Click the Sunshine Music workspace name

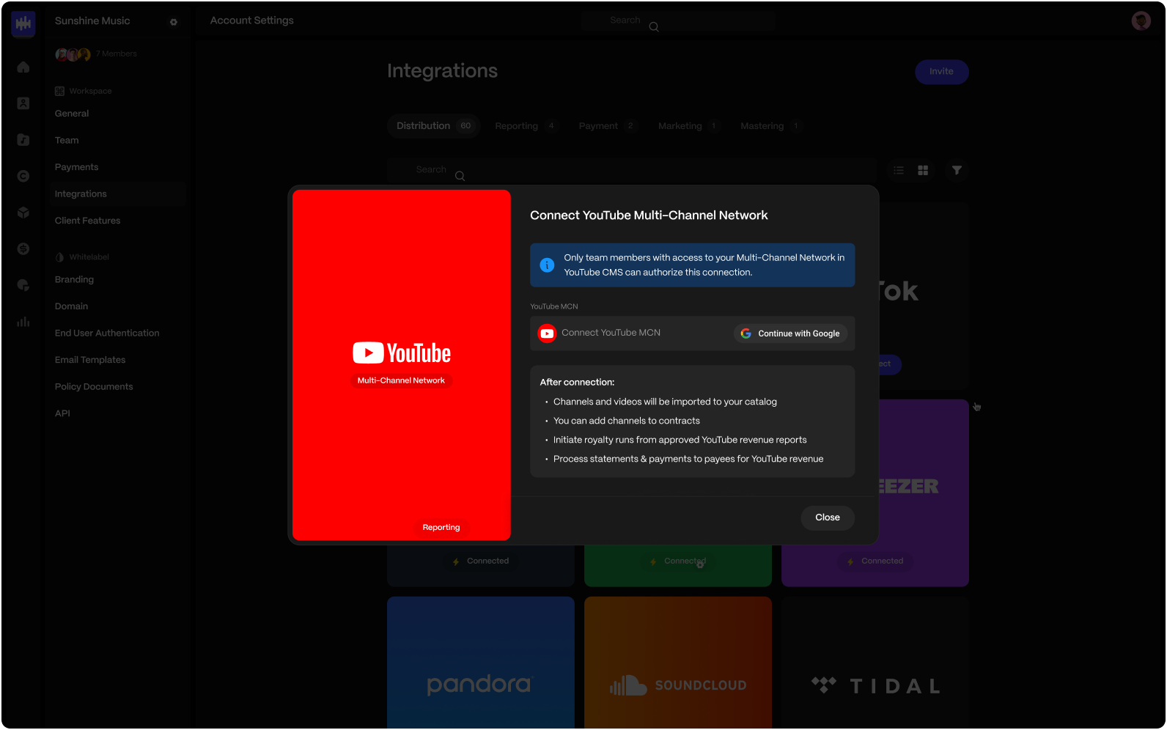(x=92, y=21)
